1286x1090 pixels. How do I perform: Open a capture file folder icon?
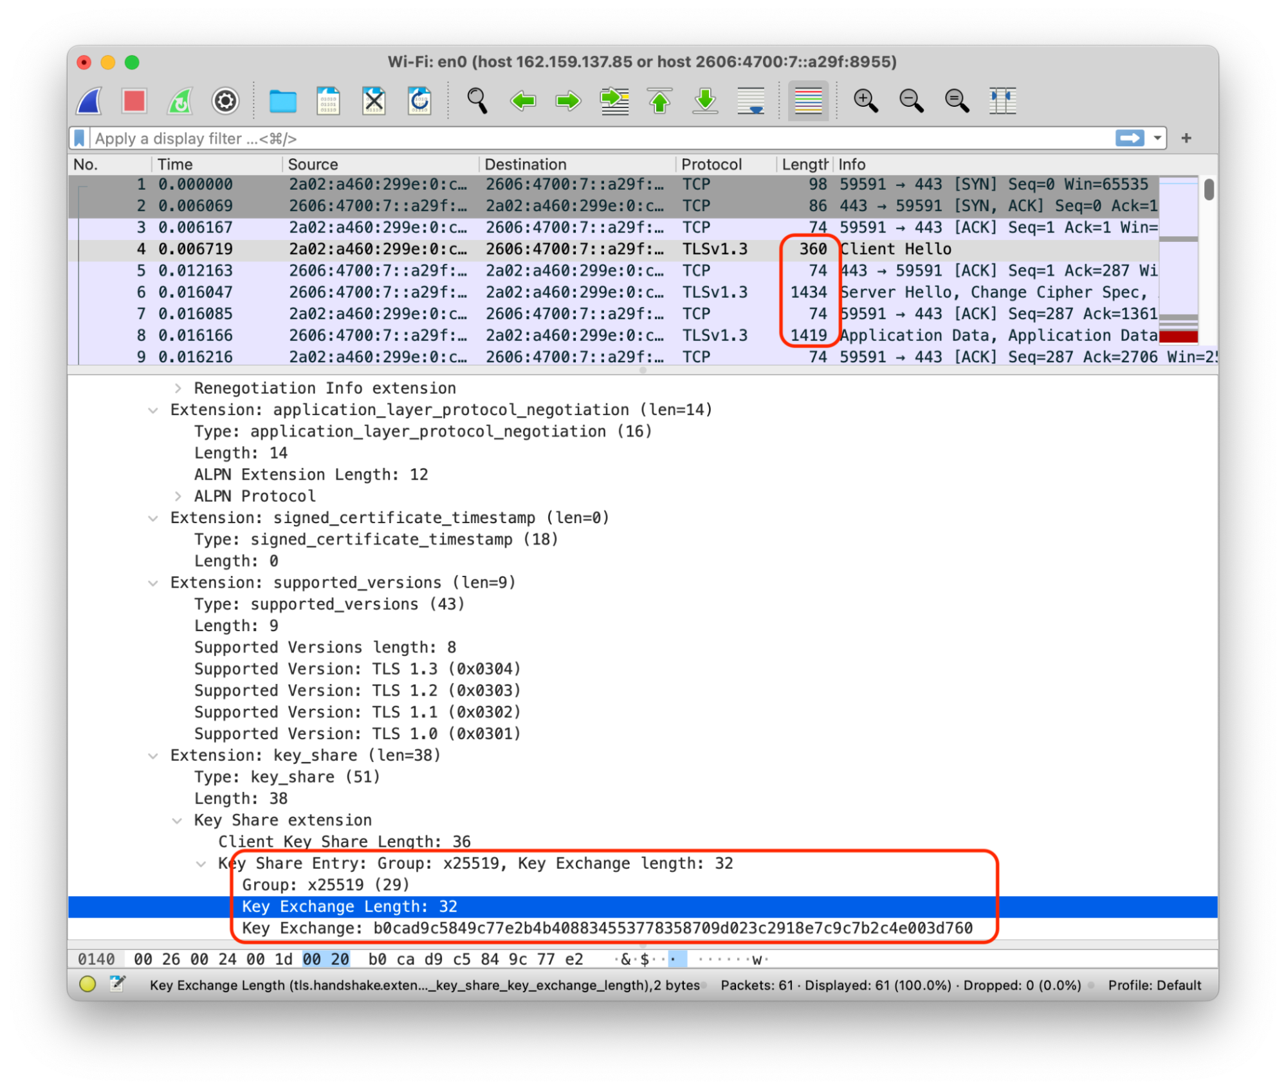pyautogui.click(x=282, y=101)
